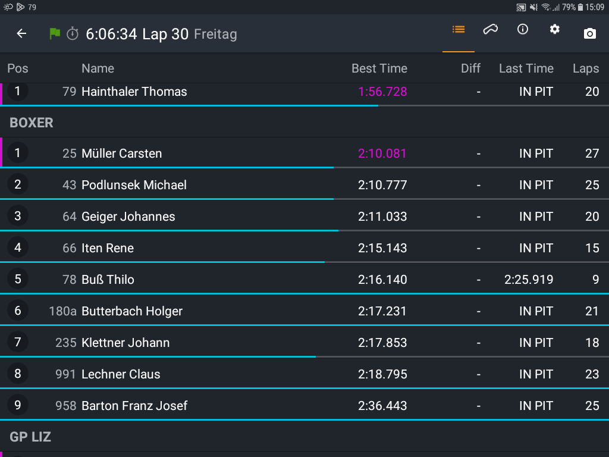609x457 pixels.
Task: Select the Last Time column header
Action: click(x=526, y=68)
